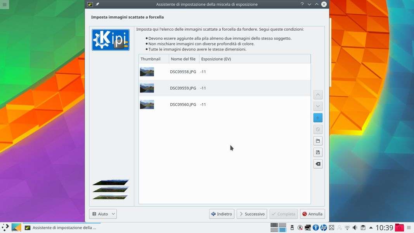Screen dimensions: 414x233
Task: Open window menu via title bar app icon
Action: tap(90, 4)
